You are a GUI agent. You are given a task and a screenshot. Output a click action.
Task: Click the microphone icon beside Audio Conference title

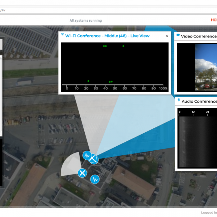pyautogui.click(x=179, y=100)
